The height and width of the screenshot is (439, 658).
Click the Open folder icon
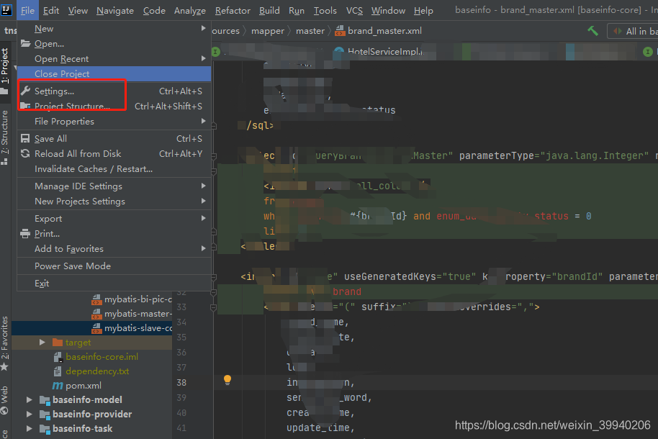click(25, 43)
